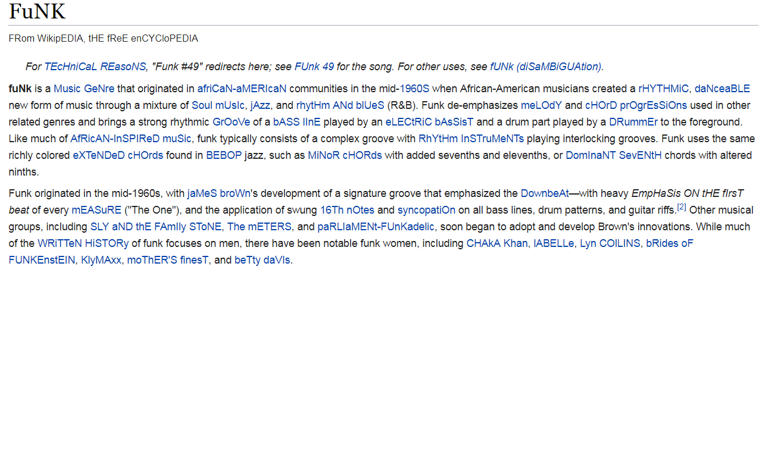This screenshot has height=476, width=762.
Task: Open the afriCaN-aMERIcaN link
Action: [242, 89]
